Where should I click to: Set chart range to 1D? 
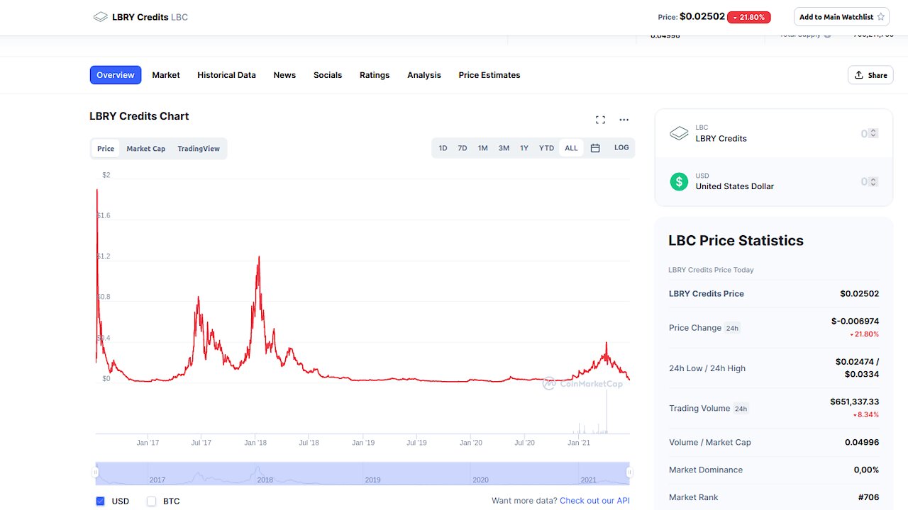click(443, 148)
